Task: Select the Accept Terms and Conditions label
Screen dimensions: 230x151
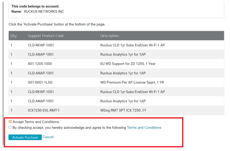Action: coord(36,122)
